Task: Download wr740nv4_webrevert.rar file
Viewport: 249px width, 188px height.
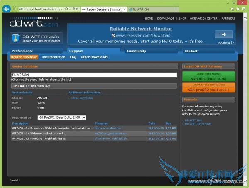Action: (111, 133)
